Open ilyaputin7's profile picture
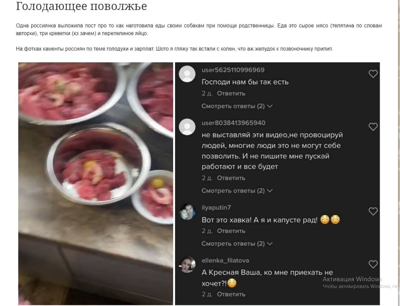Image resolution: width=400 pixels, height=306 pixels. pos(187,211)
